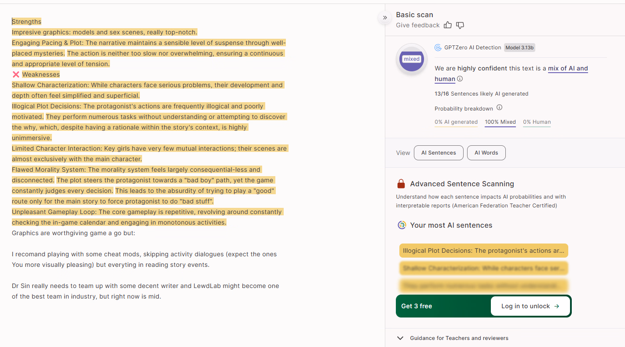Click the GPTZero logo icon
Viewport: 625px width, 347px height.
coord(438,48)
